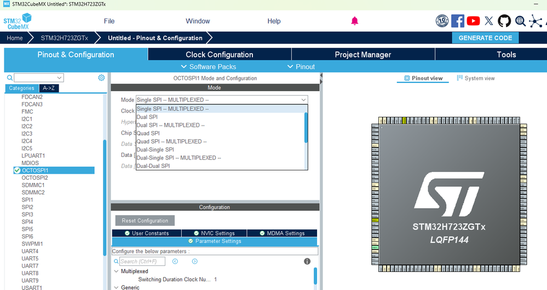Choose Dual SPI -- MULTIPLEXED -- option
Screen dimensions: 547x290
pyautogui.click(x=170, y=125)
